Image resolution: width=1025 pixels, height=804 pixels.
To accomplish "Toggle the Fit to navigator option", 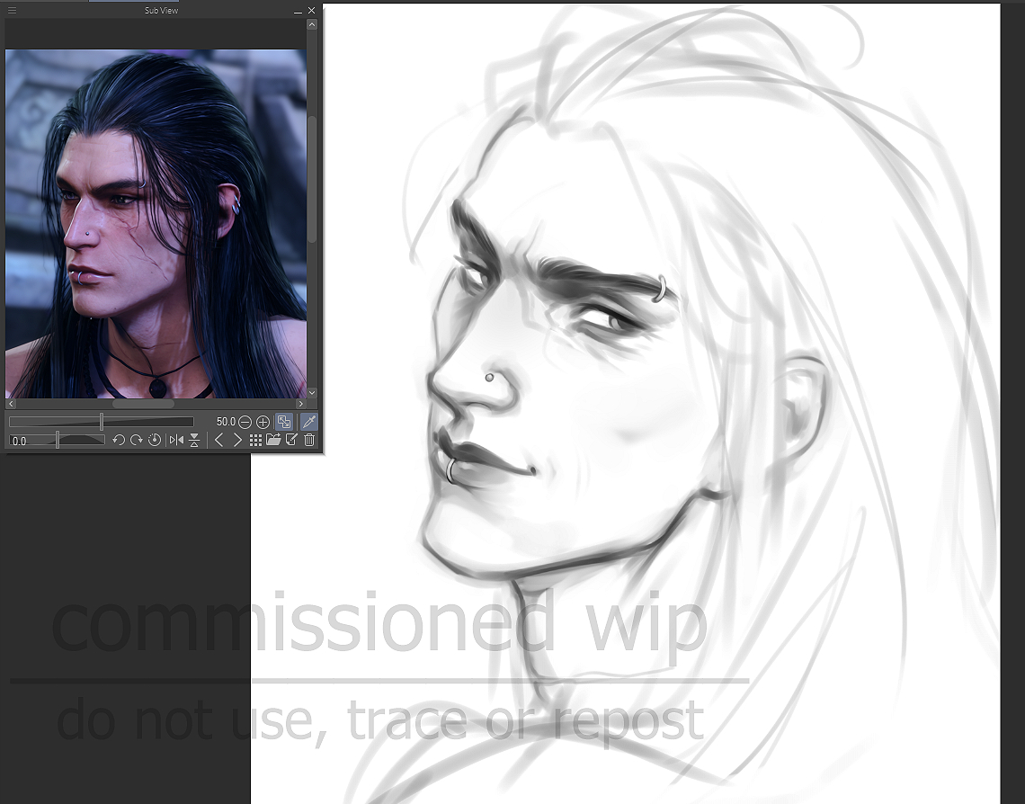I will [284, 422].
